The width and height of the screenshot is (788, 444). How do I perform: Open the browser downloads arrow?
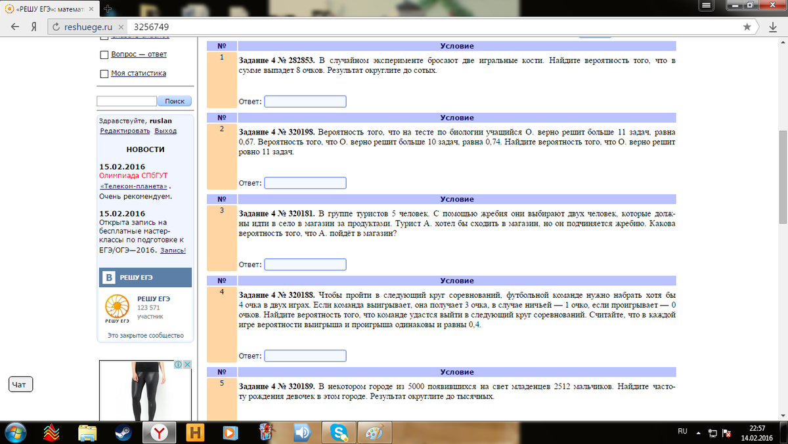pos(773,28)
